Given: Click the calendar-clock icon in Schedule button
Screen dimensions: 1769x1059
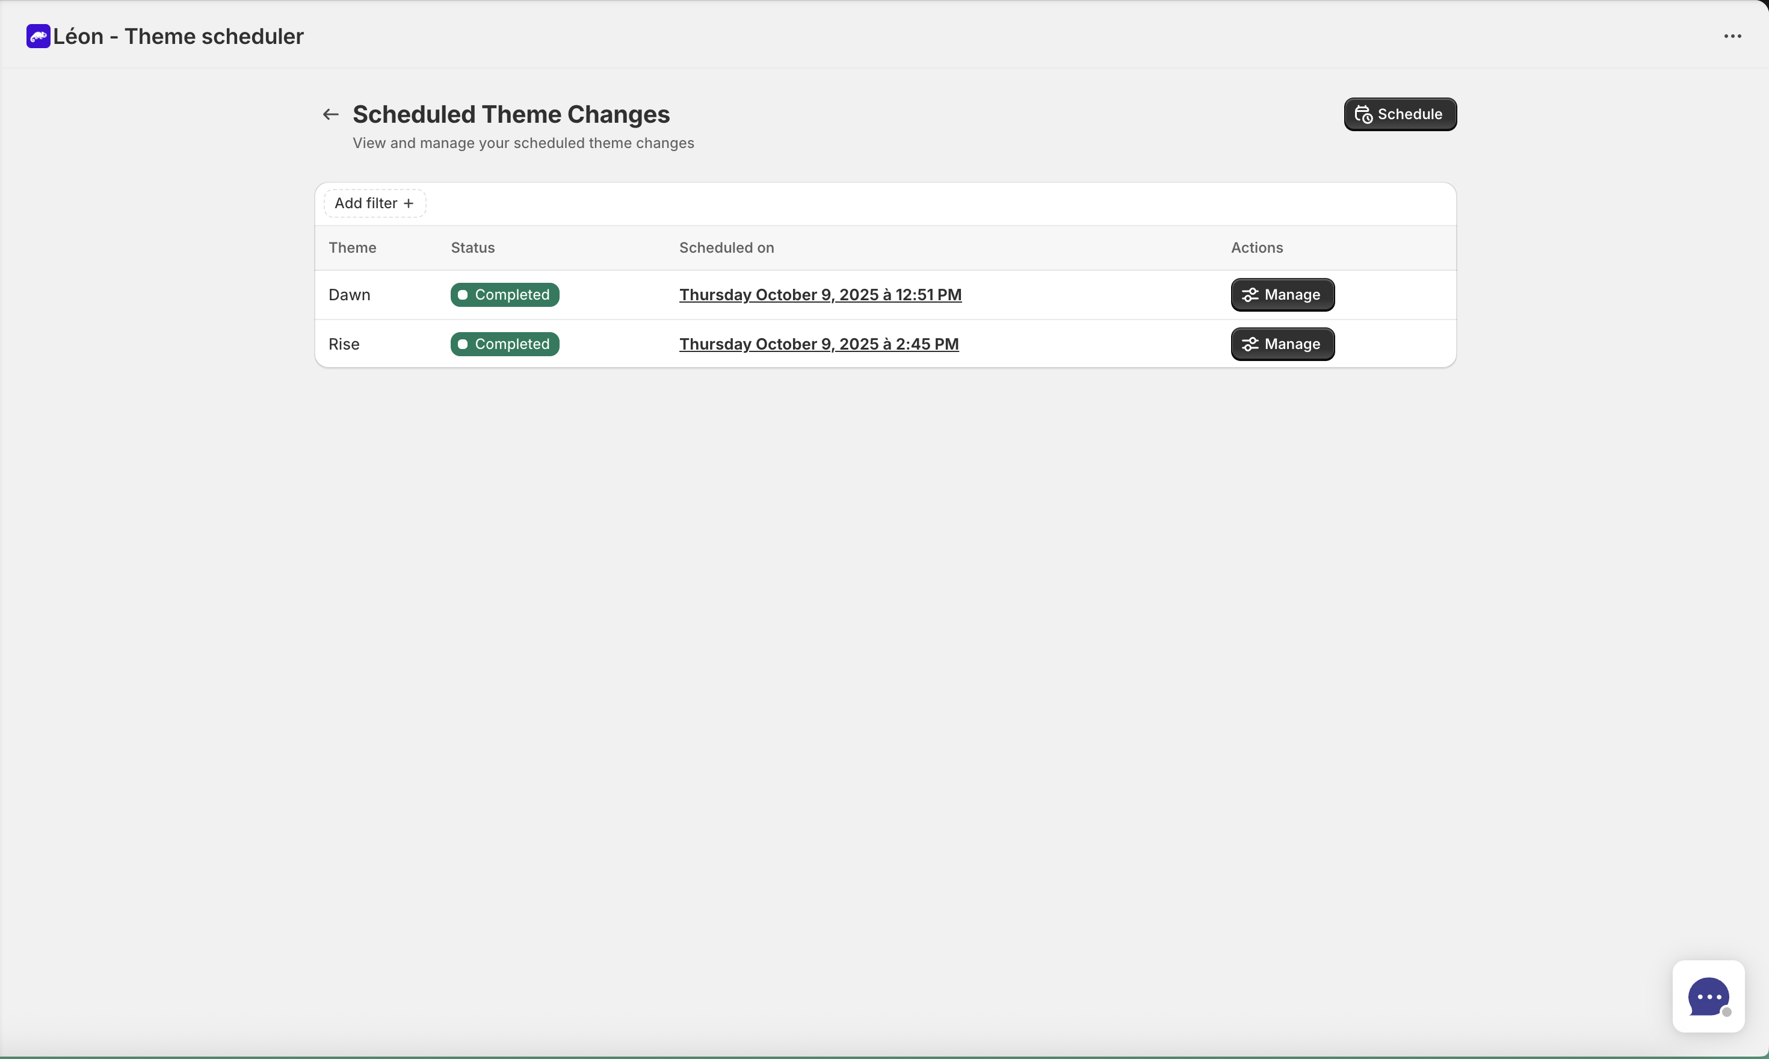Looking at the screenshot, I should [1363, 114].
